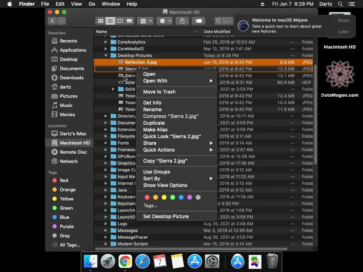Go back with the toolbar back arrow
363x272 pixels.
pos(52,21)
